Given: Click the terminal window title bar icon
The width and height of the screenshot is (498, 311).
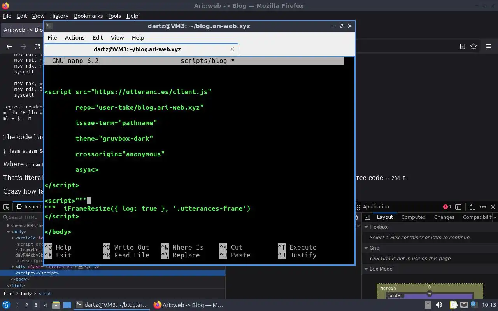Looking at the screenshot, I should click(x=49, y=26).
